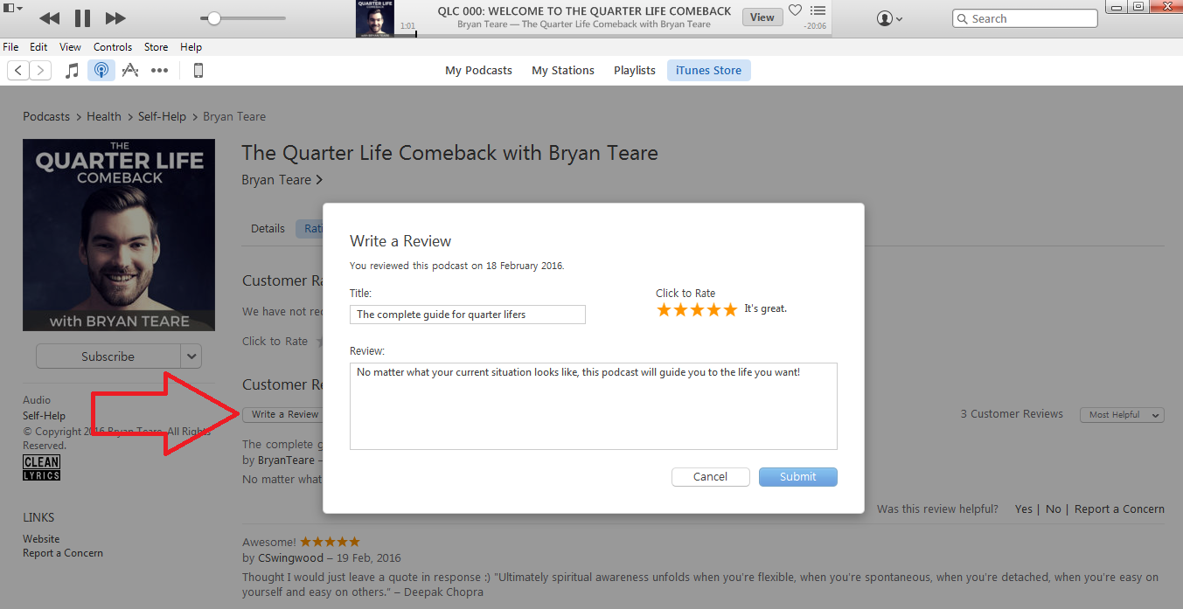Open the Store menu

[157, 47]
